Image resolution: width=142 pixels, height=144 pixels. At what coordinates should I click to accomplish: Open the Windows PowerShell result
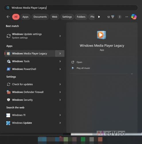pyautogui.click(x=34, y=69)
